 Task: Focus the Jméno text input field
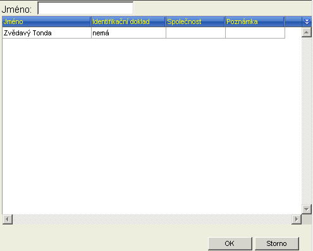coord(85,8)
